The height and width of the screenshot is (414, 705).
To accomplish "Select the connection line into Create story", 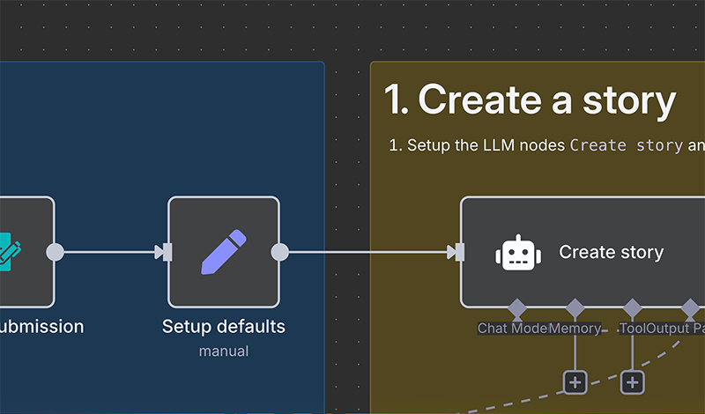I will [x=370, y=253].
